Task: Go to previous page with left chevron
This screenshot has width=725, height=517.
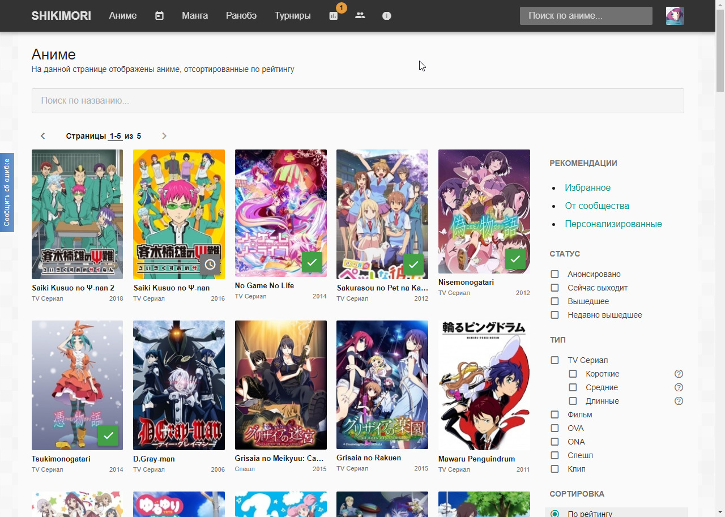Action: point(42,136)
